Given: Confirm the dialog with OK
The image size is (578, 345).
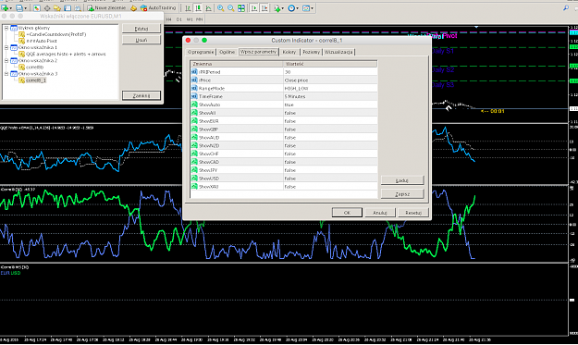Looking at the screenshot, I should (347, 213).
